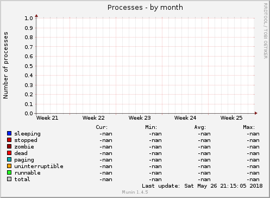Click the green runnable legend swatch
Image resolution: width=270 pixels, height=198 pixels.
pos(9,172)
